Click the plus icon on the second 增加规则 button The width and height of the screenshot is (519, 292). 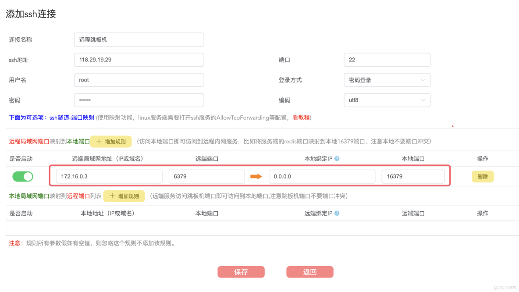pyautogui.click(x=112, y=196)
